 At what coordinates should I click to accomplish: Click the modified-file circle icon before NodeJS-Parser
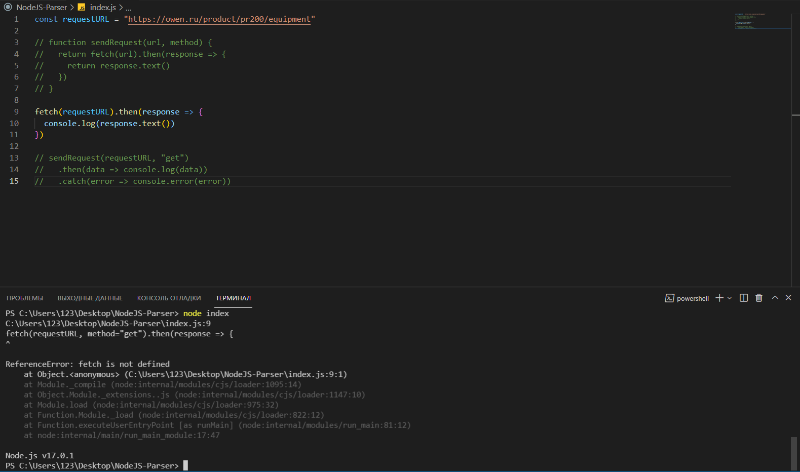(8, 7)
